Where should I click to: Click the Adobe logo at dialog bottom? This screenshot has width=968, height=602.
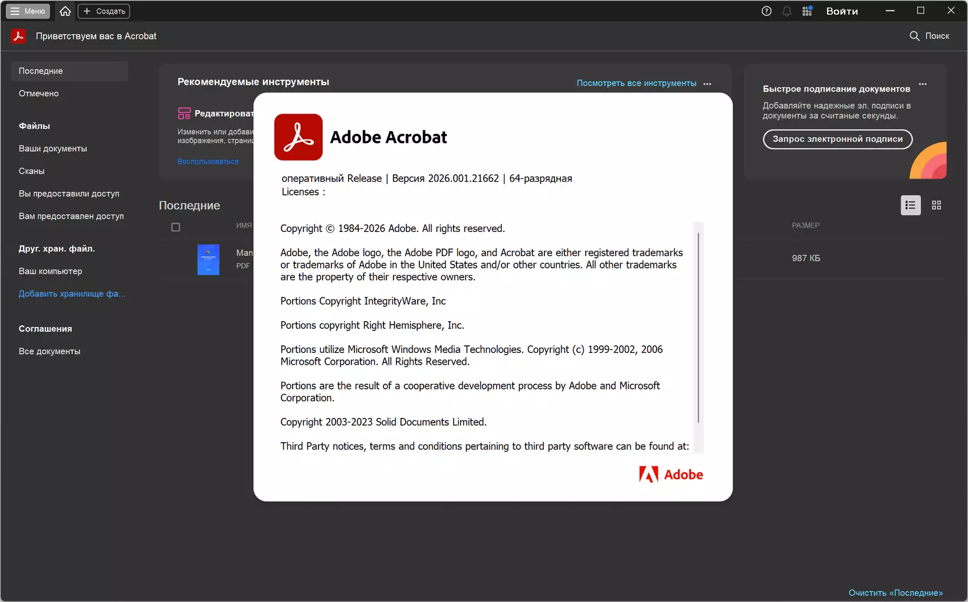671,475
